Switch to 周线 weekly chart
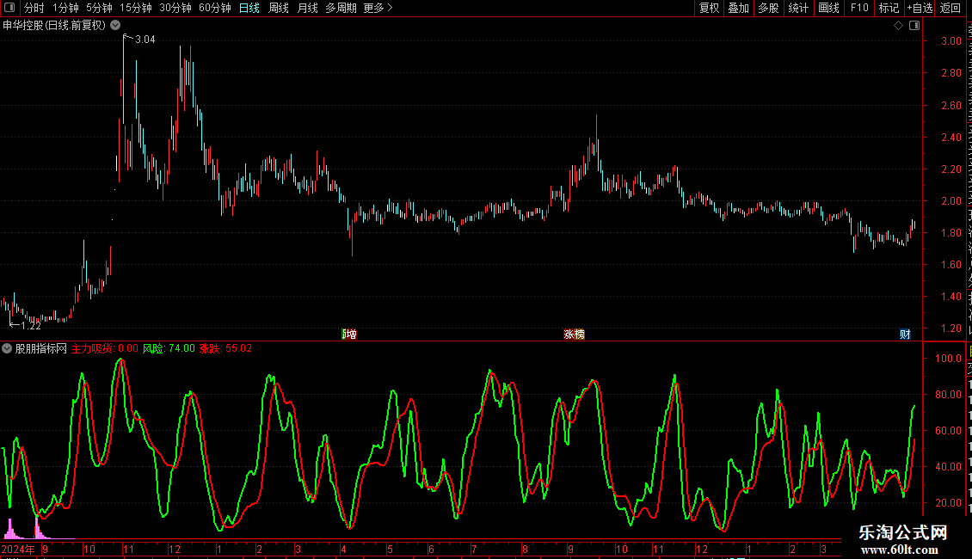Image resolution: width=972 pixels, height=559 pixels. click(x=279, y=8)
